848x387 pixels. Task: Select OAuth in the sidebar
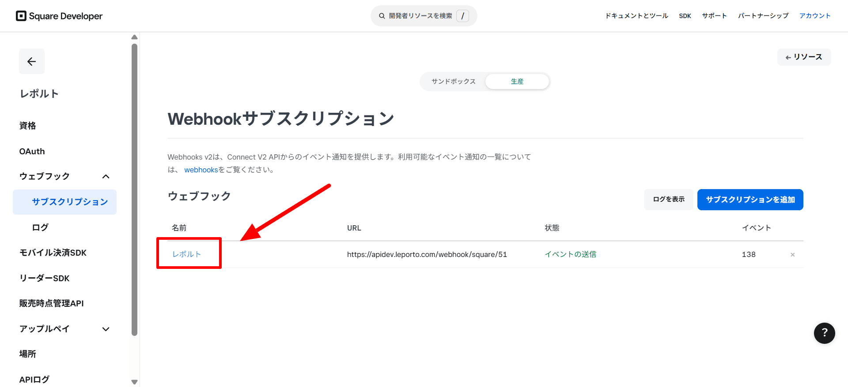(32, 151)
